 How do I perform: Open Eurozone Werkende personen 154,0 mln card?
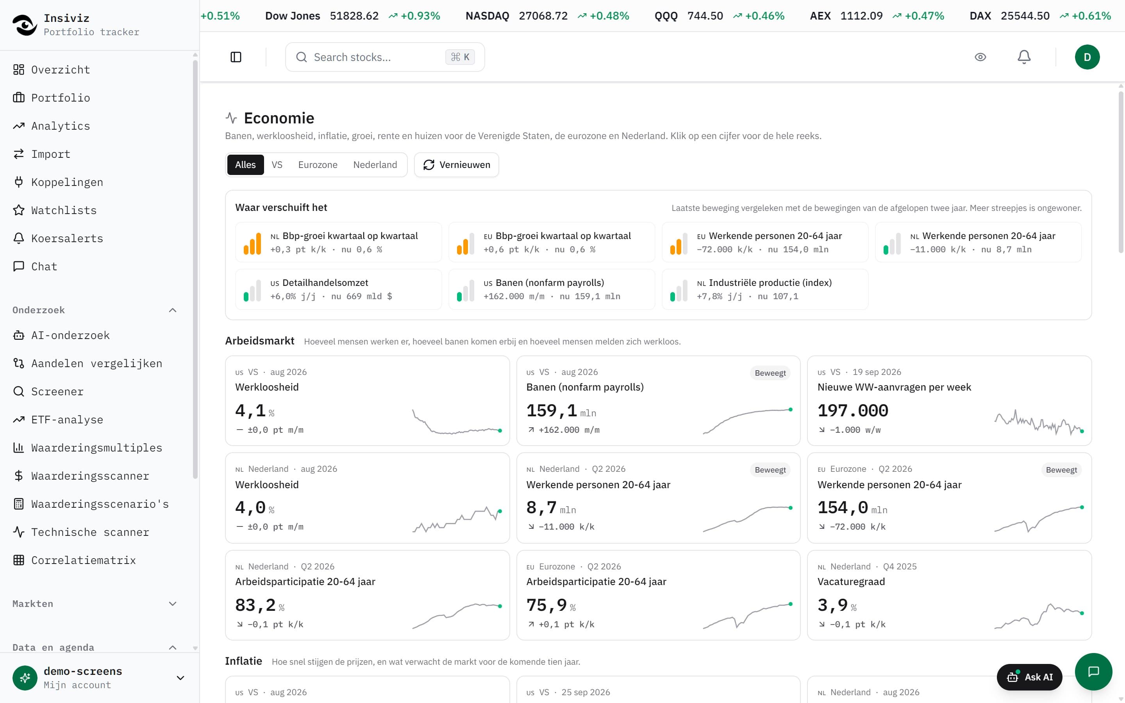tap(949, 498)
